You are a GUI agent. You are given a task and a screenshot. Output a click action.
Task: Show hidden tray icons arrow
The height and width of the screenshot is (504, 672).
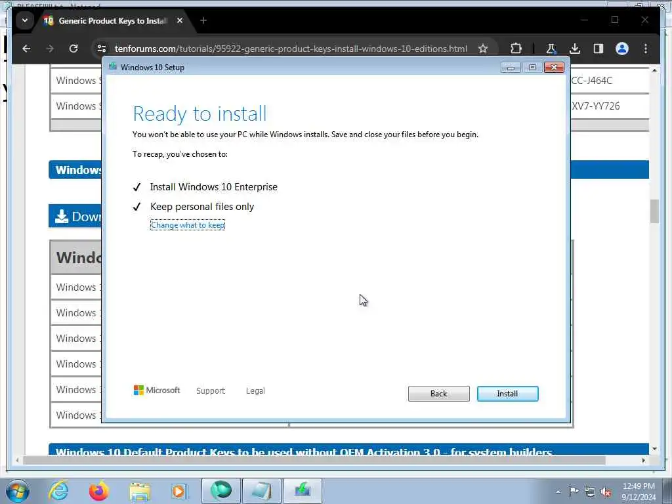click(558, 492)
